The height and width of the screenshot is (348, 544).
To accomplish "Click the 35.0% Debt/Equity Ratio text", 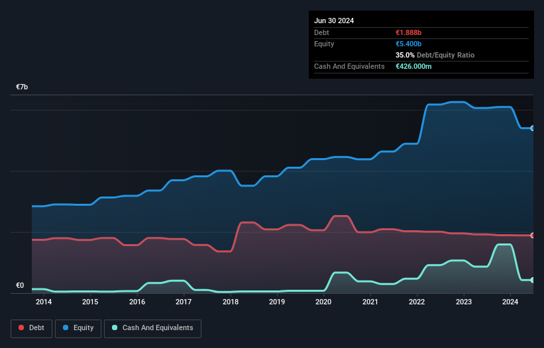I will (435, 55).
